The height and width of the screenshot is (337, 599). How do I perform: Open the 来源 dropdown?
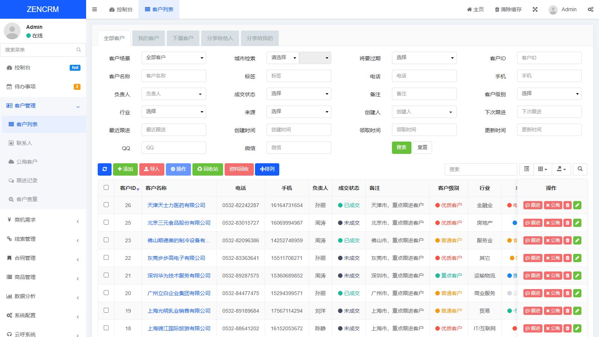click(x=299, y=112)
